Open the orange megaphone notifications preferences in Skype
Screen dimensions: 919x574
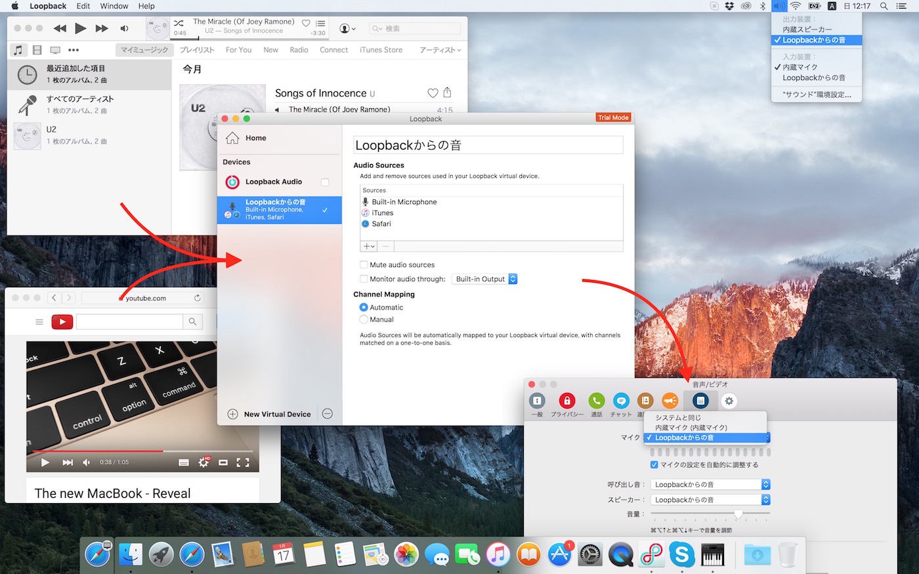(670, 401)
